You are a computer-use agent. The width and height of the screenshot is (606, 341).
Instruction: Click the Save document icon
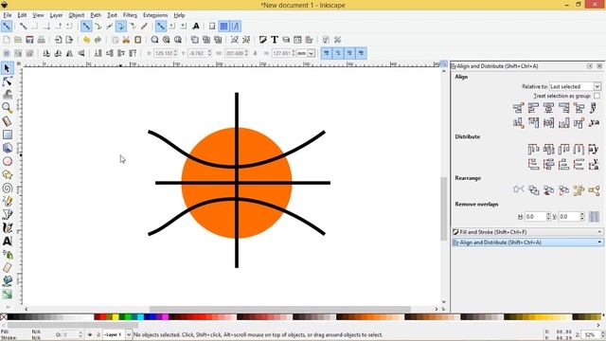(x=29, y=40)
